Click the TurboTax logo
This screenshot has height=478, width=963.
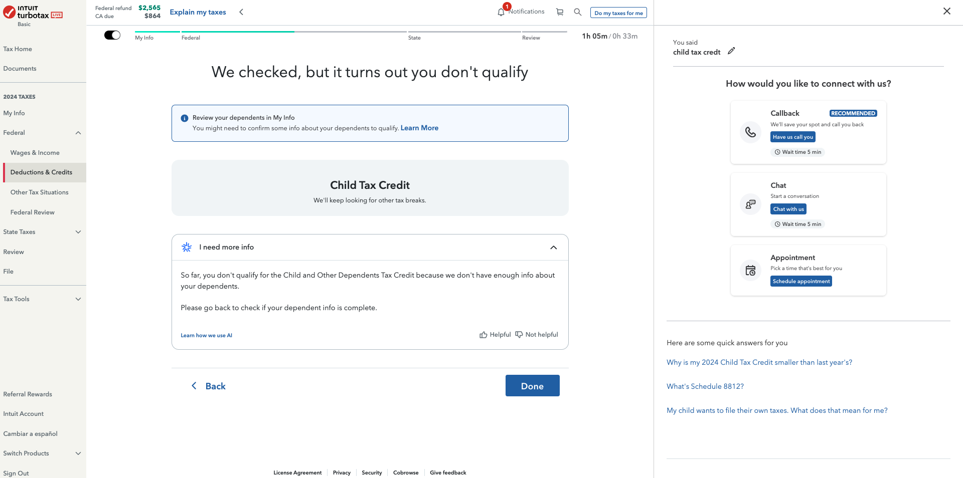pyautogui.click(x=32, y=13)
